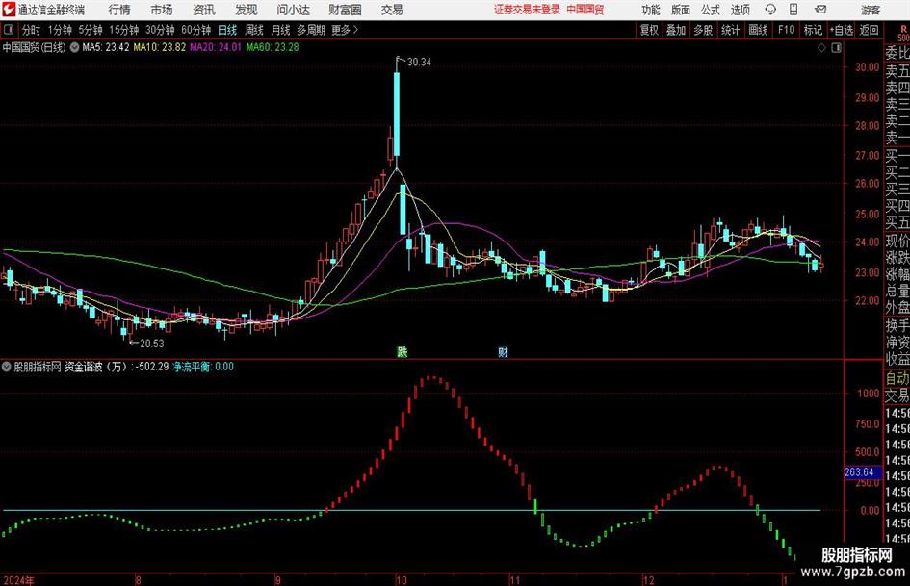The height and width of the screenshot is (586, 910).
Task: Click 证券交易未登录 login link
Action: [527, 10]
